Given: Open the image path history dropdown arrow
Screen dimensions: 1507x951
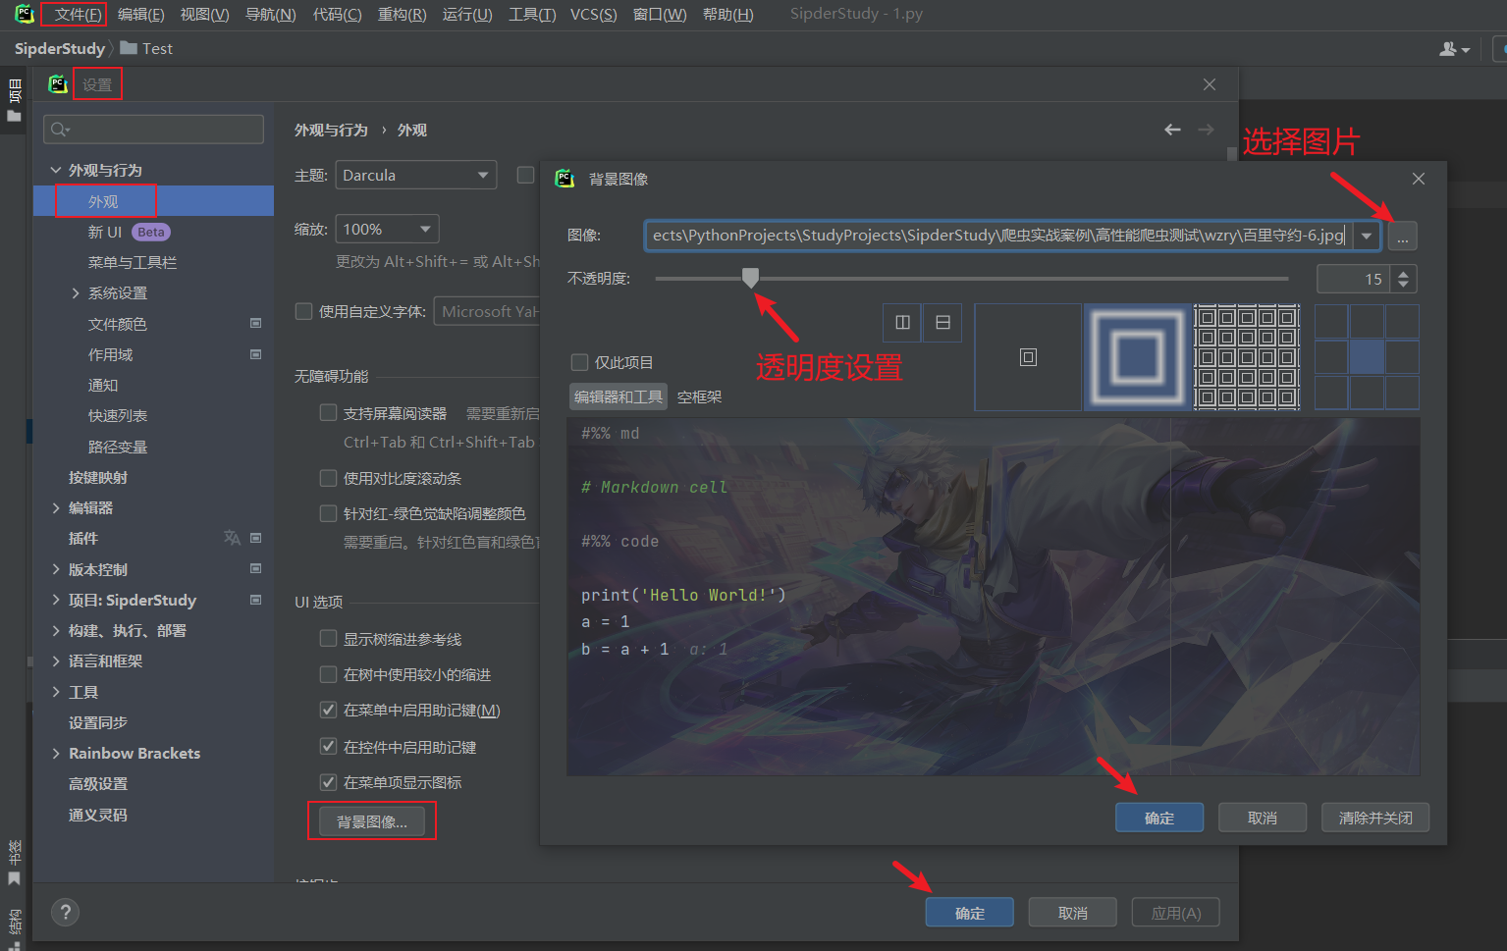Looking at the screenshot, I should (1367, 237).
